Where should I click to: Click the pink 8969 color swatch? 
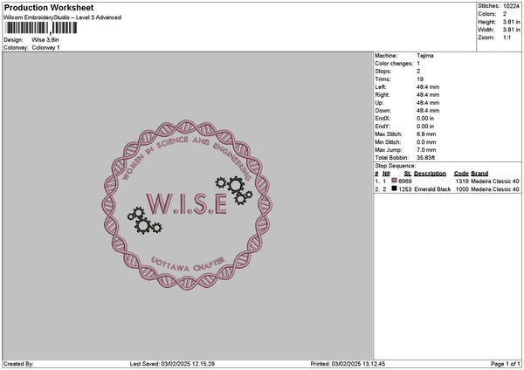tap(395, 181)
